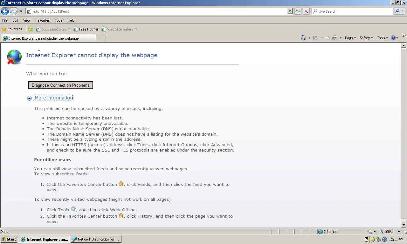
Task: Switch to Network Diagnostics taskbar button
Action: pos(96,239)
